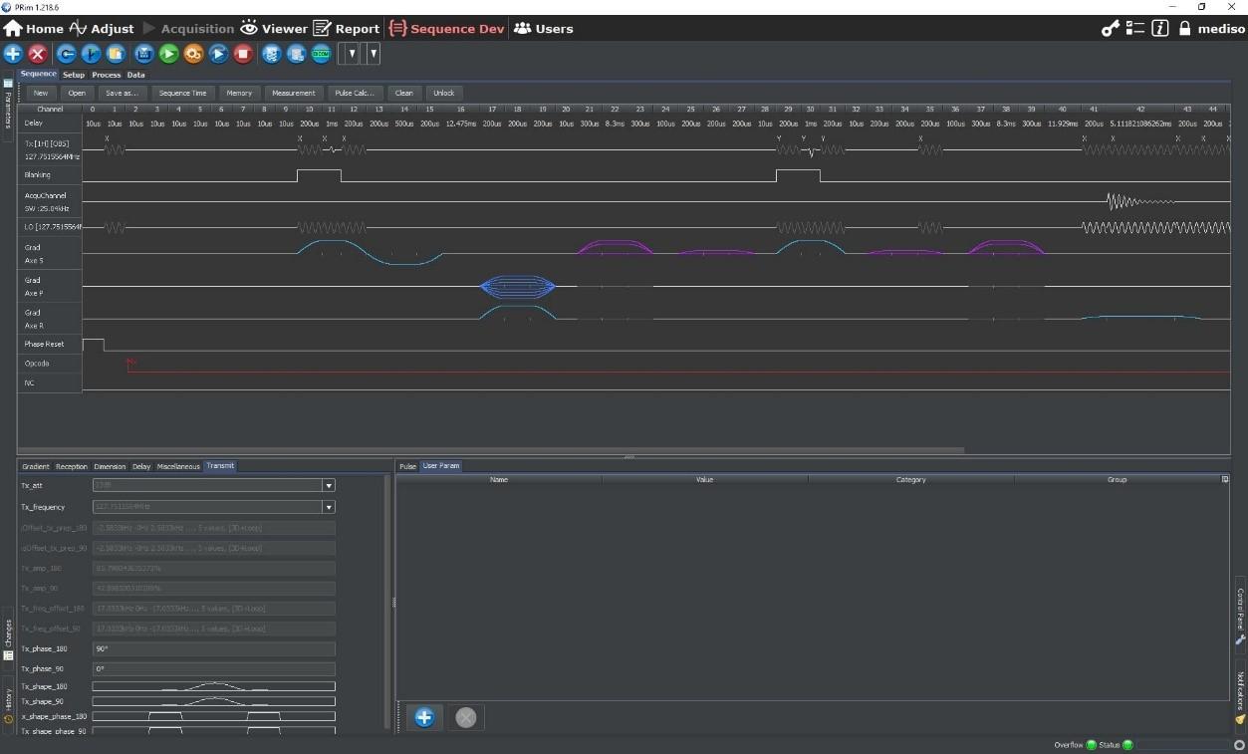Click the blue plus icon in the top toolbar
The image size is (1248, 754).
tap(13, 54)
